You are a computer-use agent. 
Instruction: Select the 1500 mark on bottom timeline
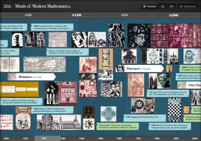pos(101,138)
